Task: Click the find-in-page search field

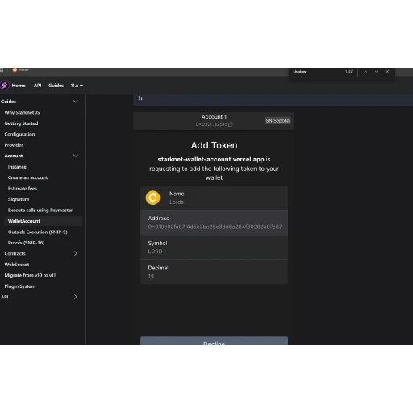Action: coord(317,72)
